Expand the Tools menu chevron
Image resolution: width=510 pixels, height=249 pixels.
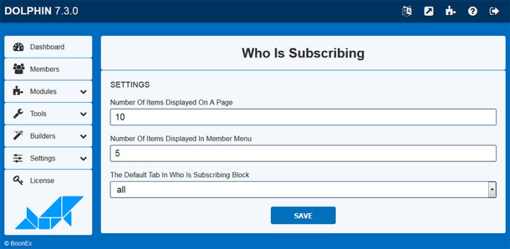tap(84, 114)
